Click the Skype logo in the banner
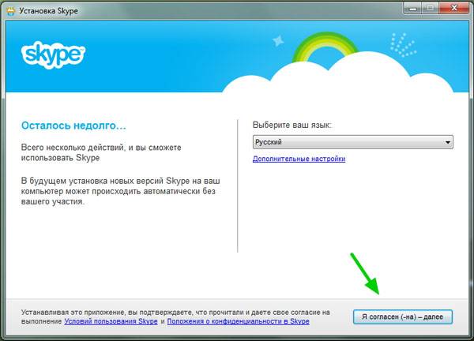The height and width of the screenshot is (341, 474). (53, 54)
